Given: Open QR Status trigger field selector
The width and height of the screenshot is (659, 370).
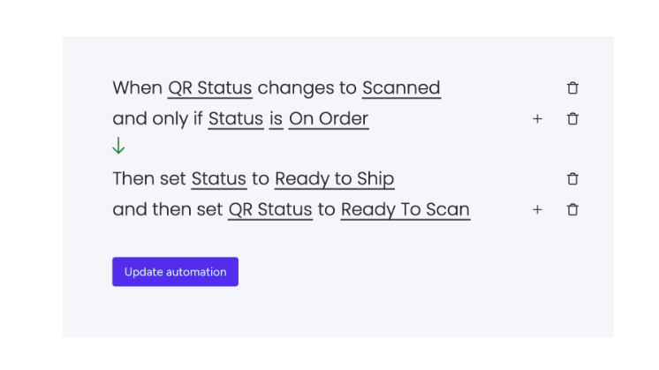Looking at the screenshot, I should point(209,88).
